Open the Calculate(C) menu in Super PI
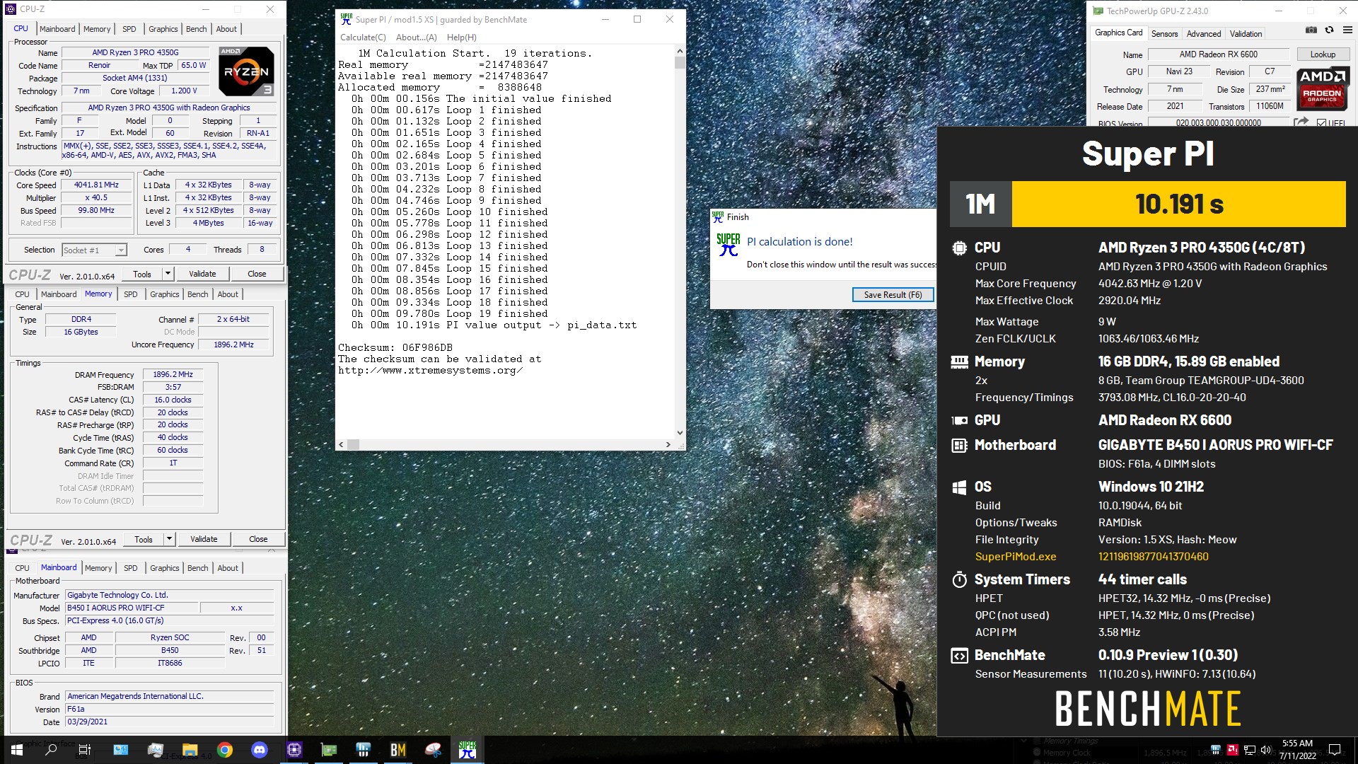1358x764 pixels. pyautogui.click(x=363, y=37)
